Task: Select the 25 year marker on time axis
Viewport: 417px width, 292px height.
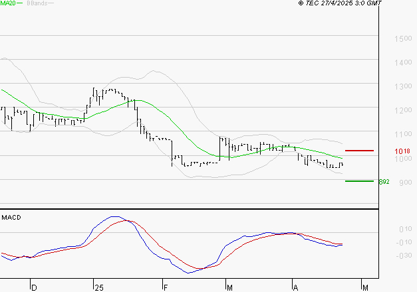Action: point(98,287)
